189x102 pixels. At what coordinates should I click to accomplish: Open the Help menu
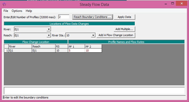click(29, 11)
